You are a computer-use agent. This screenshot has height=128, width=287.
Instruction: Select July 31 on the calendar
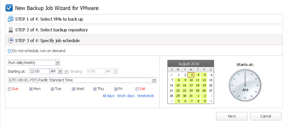pos(172,75)
